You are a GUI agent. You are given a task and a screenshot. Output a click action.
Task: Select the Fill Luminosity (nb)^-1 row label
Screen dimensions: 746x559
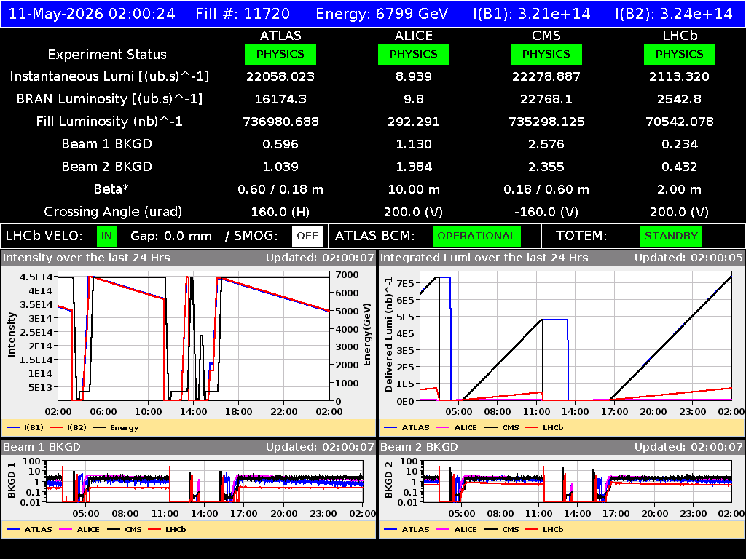click(x=109, y=122)
